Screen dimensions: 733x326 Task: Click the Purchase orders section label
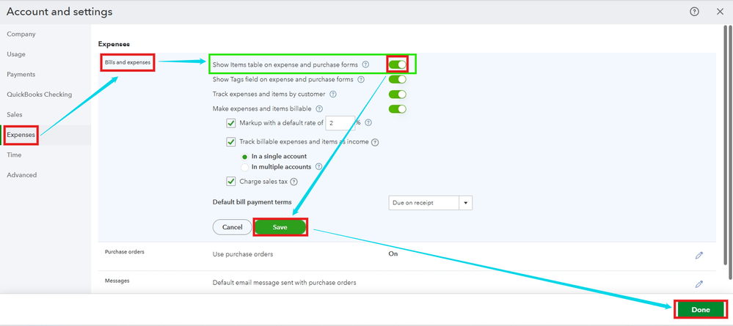tap(124, 252)
